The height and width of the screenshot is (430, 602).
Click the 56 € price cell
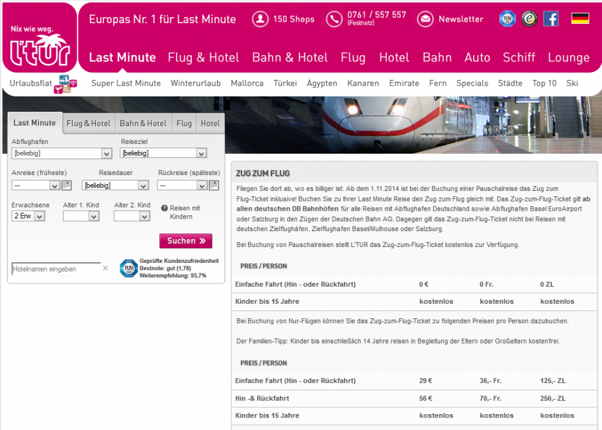[425, 398]
